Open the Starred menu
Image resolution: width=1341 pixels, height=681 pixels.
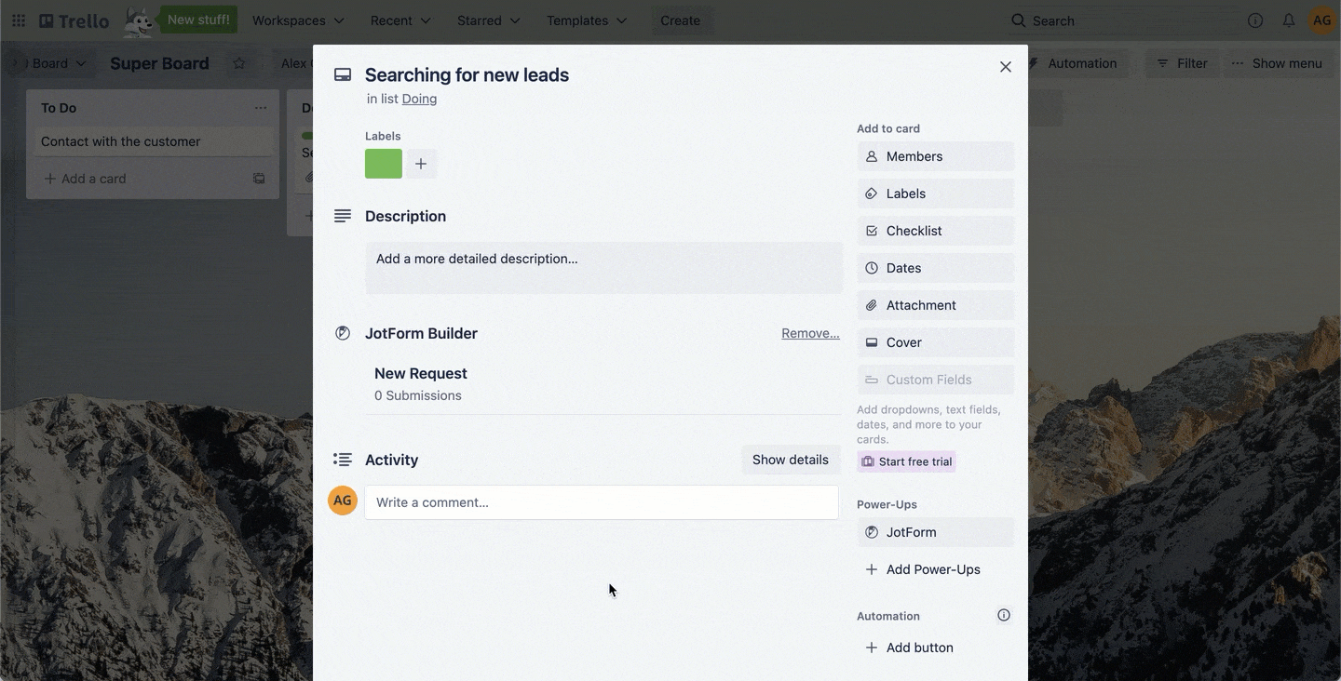[x=488, y=20]
